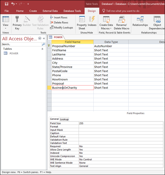Click the Field Size value 255
Image resolution: width=165 pixels, height=175 pixels.
tap(121, 123)
